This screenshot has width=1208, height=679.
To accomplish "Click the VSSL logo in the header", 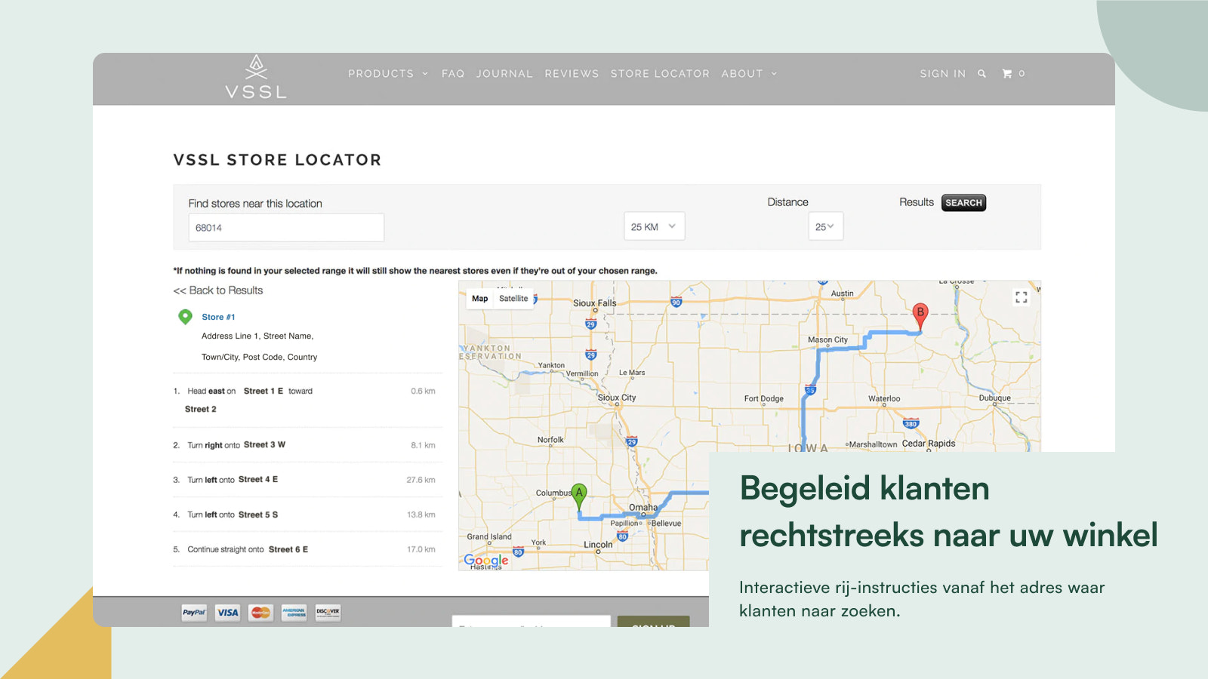I will click(256, 77).
